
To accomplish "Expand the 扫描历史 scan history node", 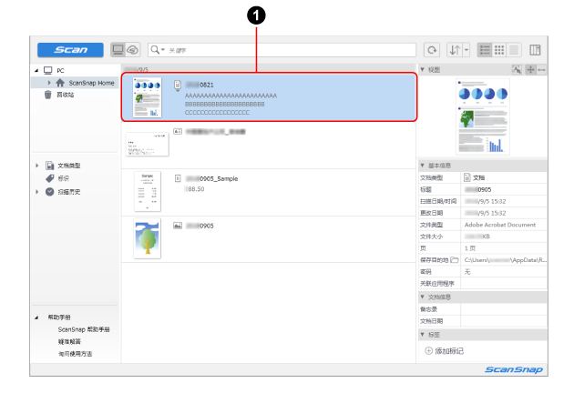I will [37, 192].
